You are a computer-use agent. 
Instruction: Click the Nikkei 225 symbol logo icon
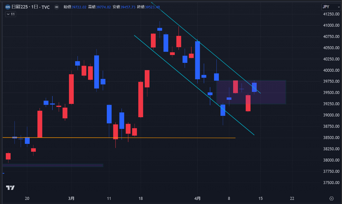[x=8, y=7]
